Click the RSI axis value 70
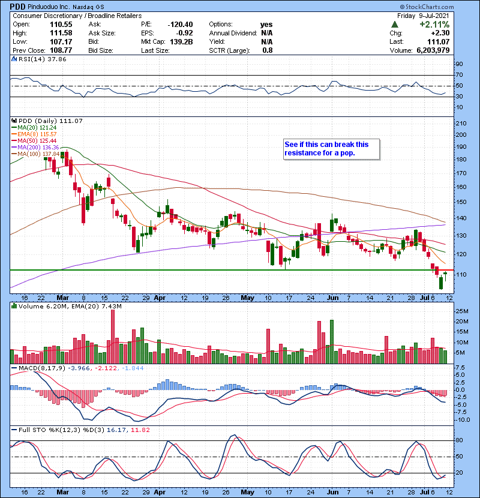This screenshot has height=498, width=480. (x=460, y=75)
